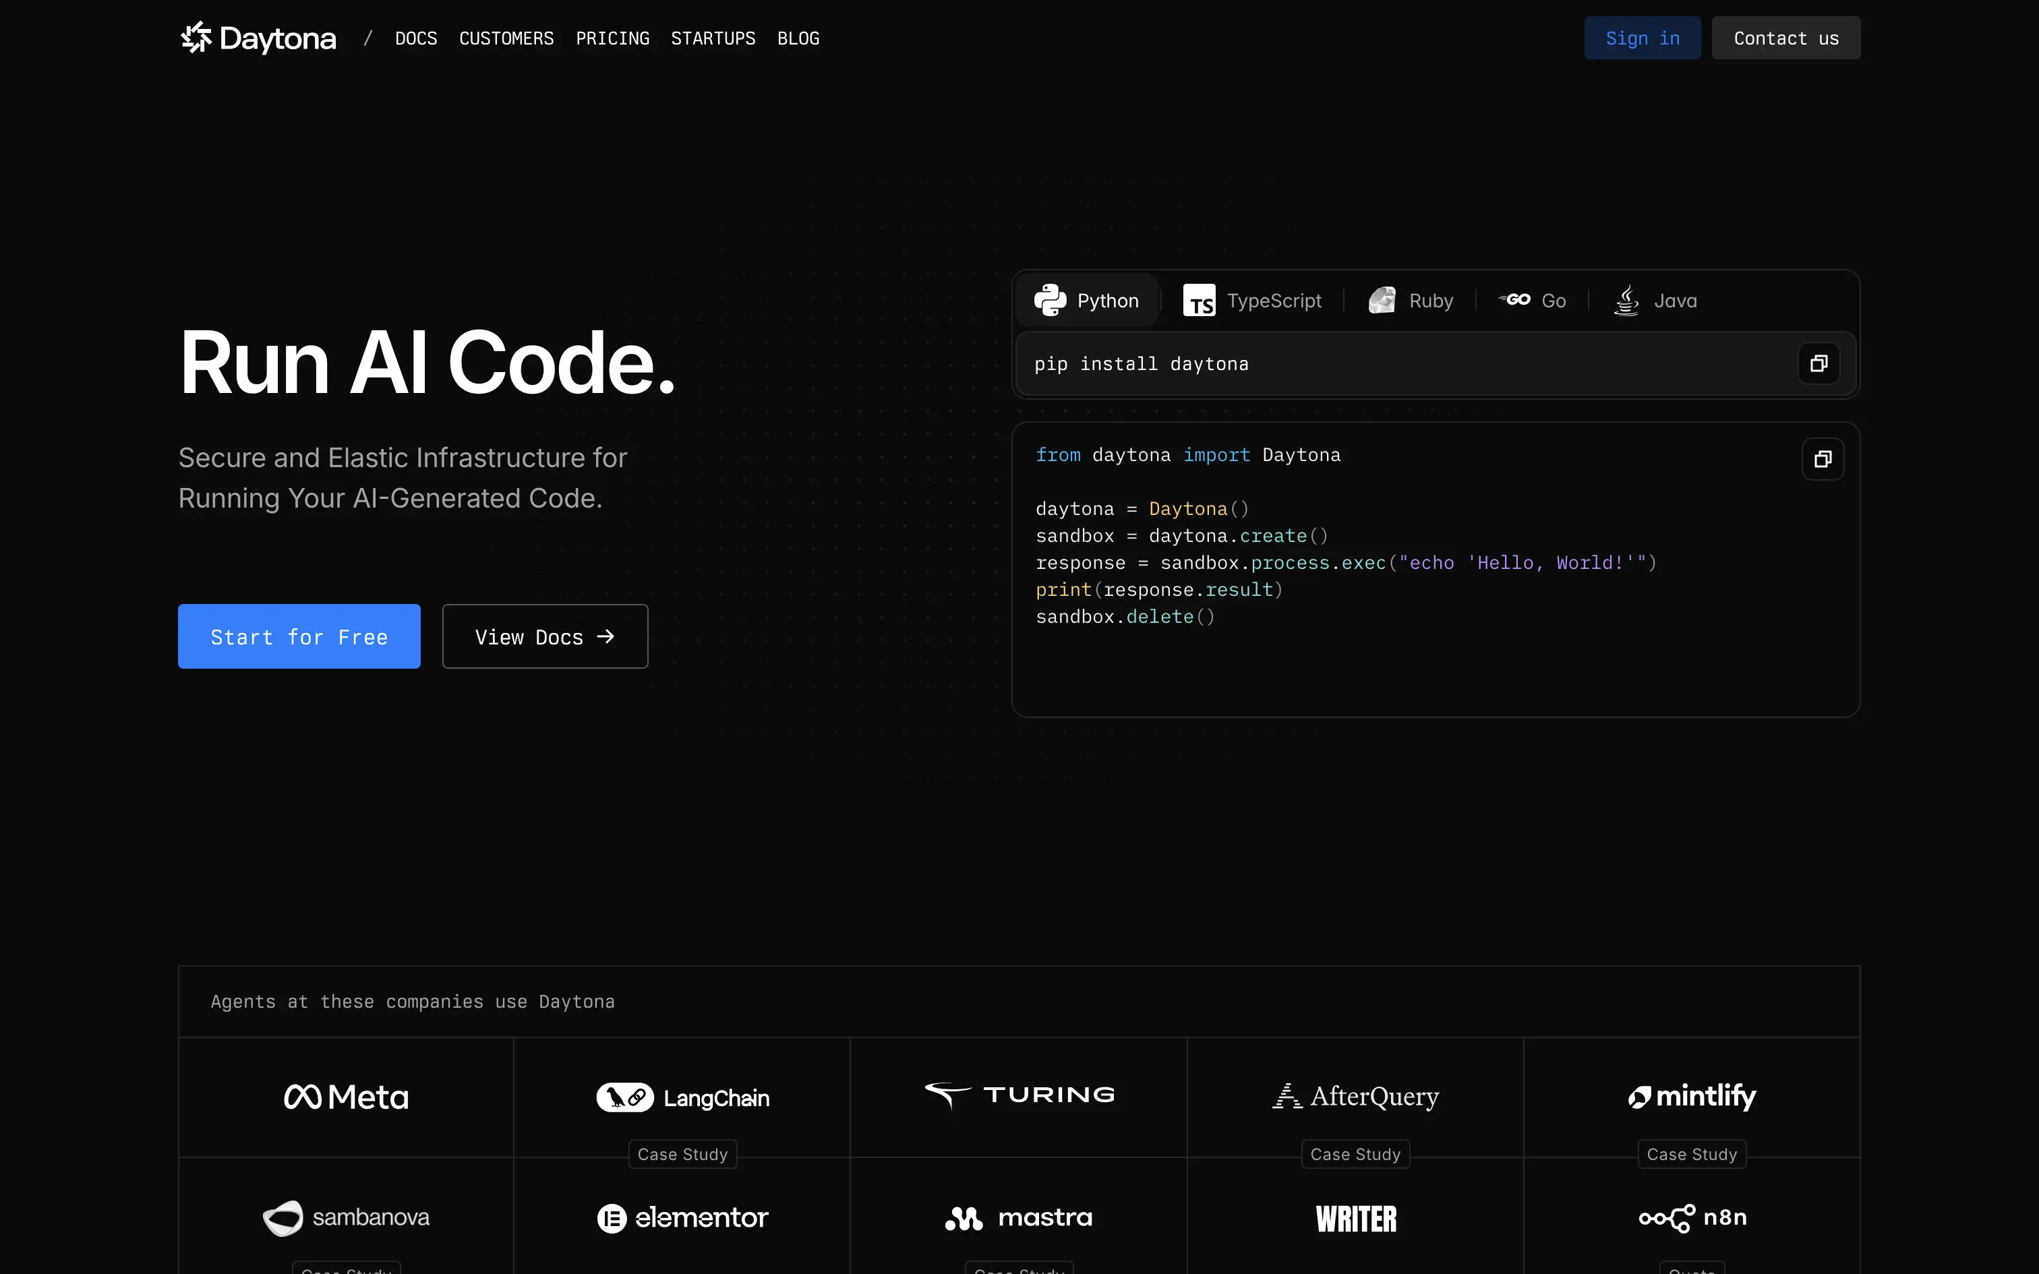Select the Go code tab
The height and width of the screenshot is (1274, 2039).
tap(1532, 300)
